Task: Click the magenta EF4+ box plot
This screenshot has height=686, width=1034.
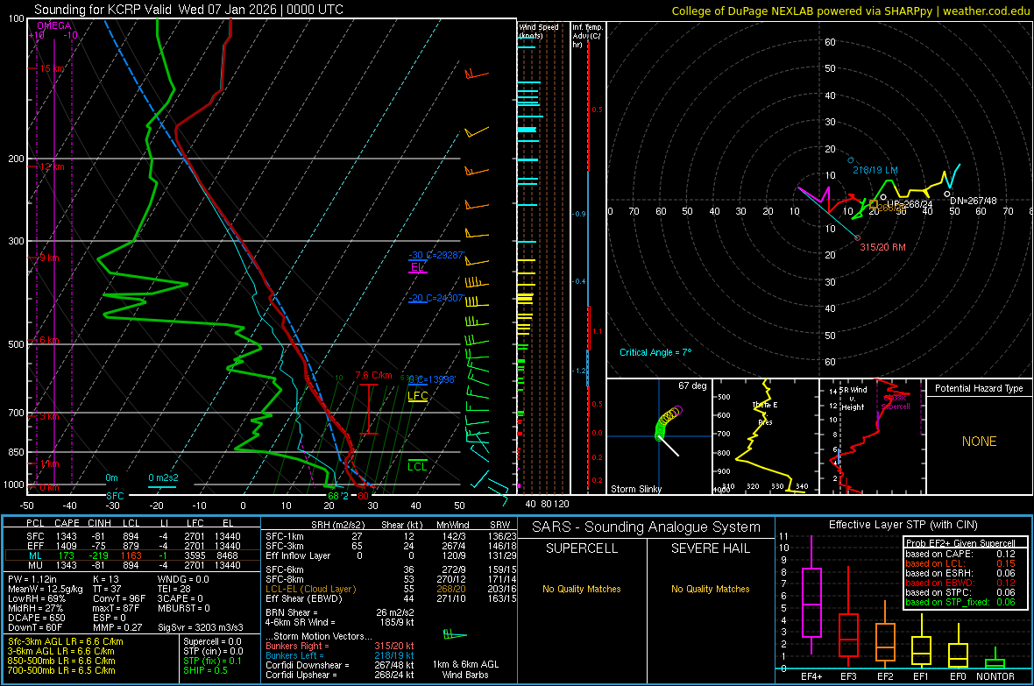Action: click(x=811, y=602)
